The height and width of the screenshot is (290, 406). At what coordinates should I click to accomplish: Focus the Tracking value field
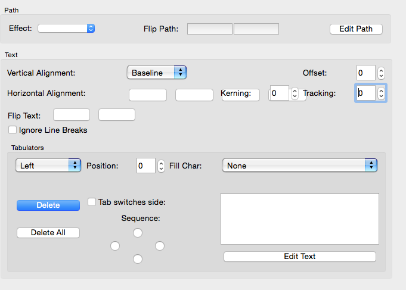(365, 93)
